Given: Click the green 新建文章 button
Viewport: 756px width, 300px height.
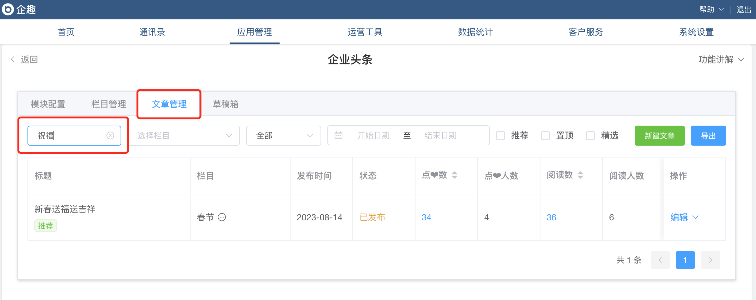Looking at the screenshot, I should [659, 136].
